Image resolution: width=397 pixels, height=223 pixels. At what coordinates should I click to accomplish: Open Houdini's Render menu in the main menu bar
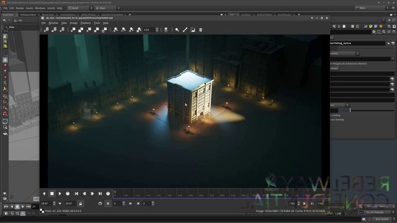[20, 8]
